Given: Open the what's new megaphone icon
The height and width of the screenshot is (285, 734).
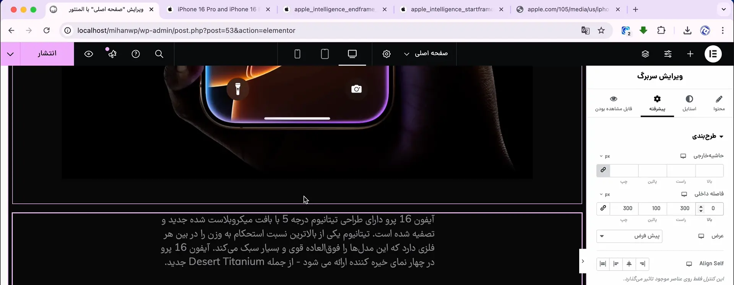Looking at the screenshot, I should [112, 54].
